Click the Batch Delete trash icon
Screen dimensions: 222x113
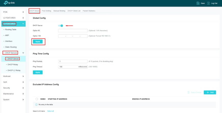tap(188, 92)
